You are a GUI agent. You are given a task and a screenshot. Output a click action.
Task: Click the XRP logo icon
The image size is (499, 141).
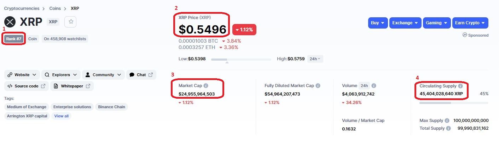(10, 22)
